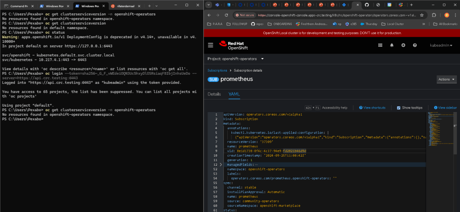Open the o365 bookmark
460x212 pixels.
[351, 24]
